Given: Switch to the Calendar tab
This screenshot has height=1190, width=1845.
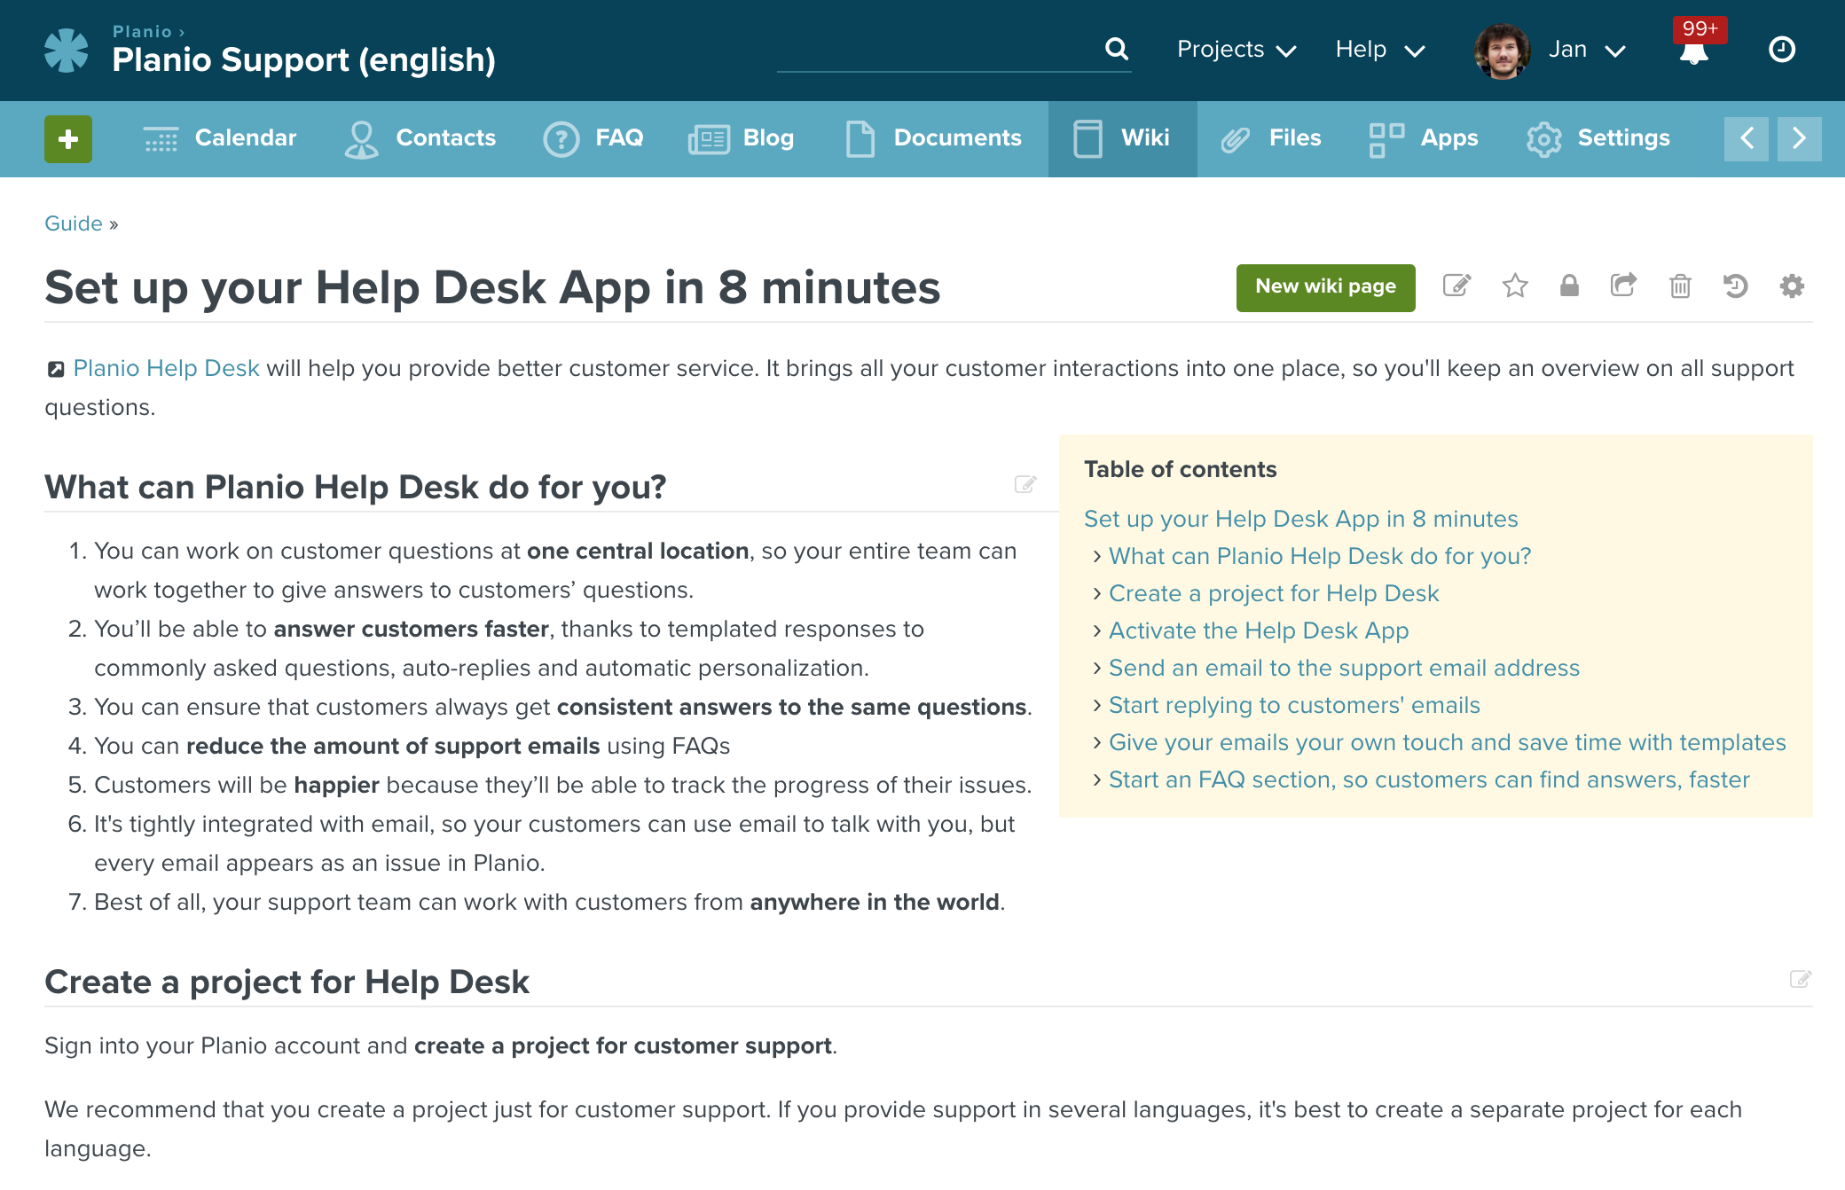Looking at the screenshot, I should click(x=219, y=139).
